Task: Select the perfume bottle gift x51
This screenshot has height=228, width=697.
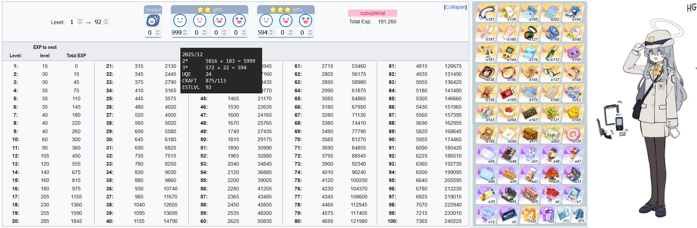Action: pyautogui.click(x=530, y=155)
